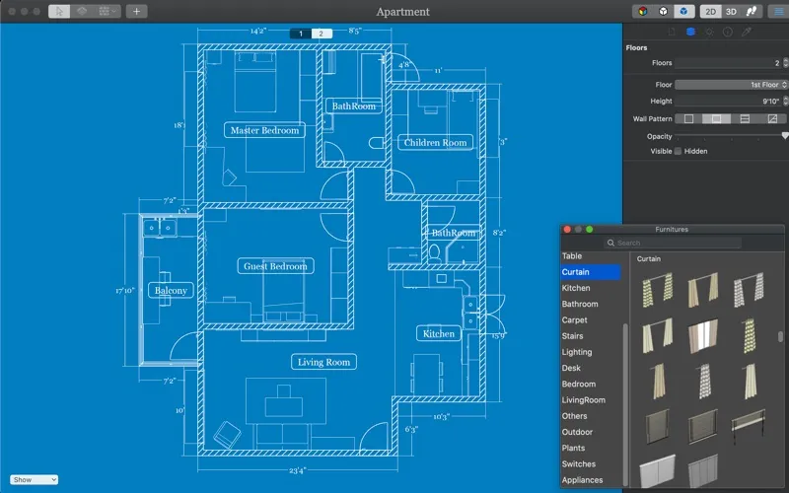Open the grid options dropdown in toolbar
This screenshot has width=789, height=493.
pyautogui.click(x=108, y=11)
